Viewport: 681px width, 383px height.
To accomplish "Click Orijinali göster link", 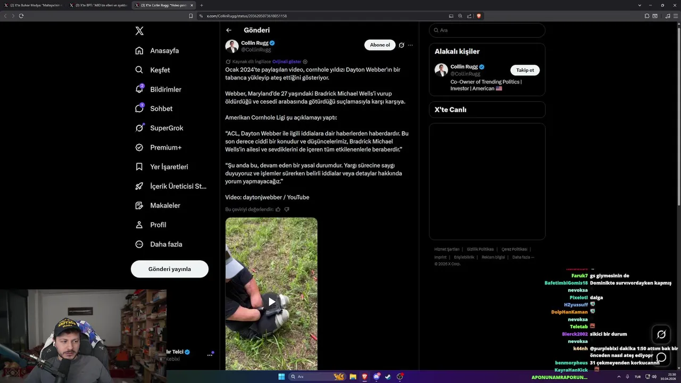I will pyautogui.click(x=287, y=62).
